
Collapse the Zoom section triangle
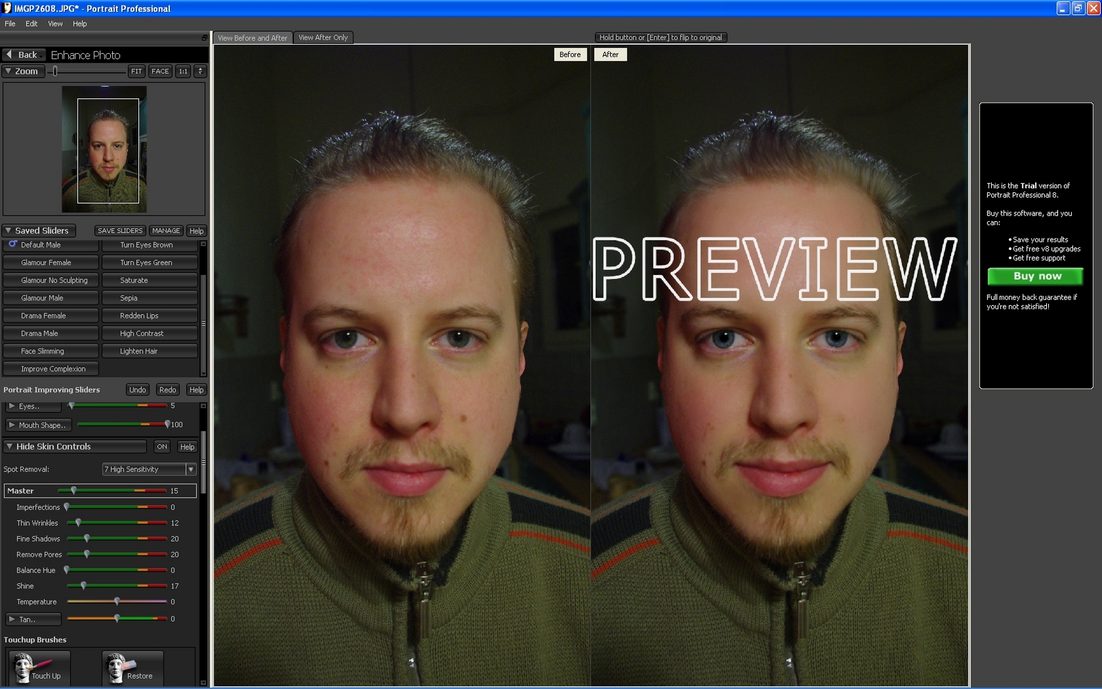(8, 71)
